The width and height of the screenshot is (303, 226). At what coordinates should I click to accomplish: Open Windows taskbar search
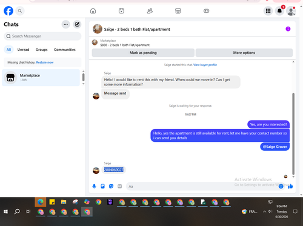[x=17, y=211]
